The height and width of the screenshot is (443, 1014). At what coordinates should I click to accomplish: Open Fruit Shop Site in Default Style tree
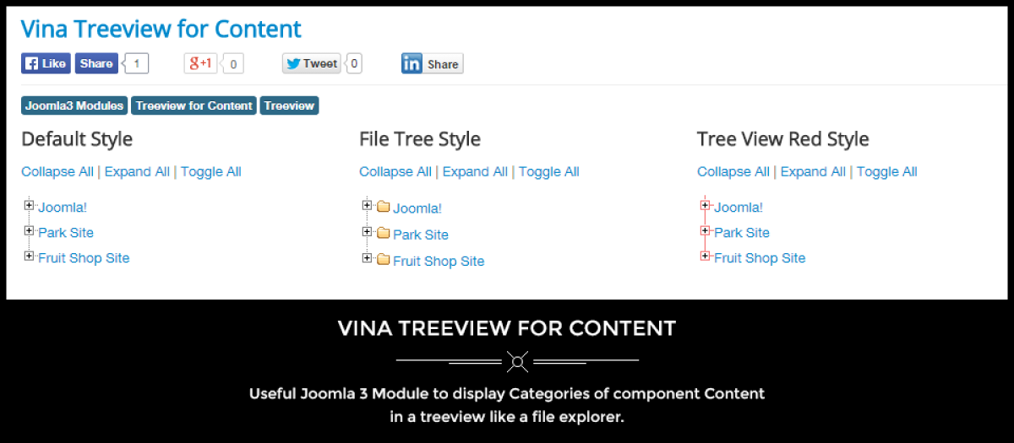coord(84,257)
